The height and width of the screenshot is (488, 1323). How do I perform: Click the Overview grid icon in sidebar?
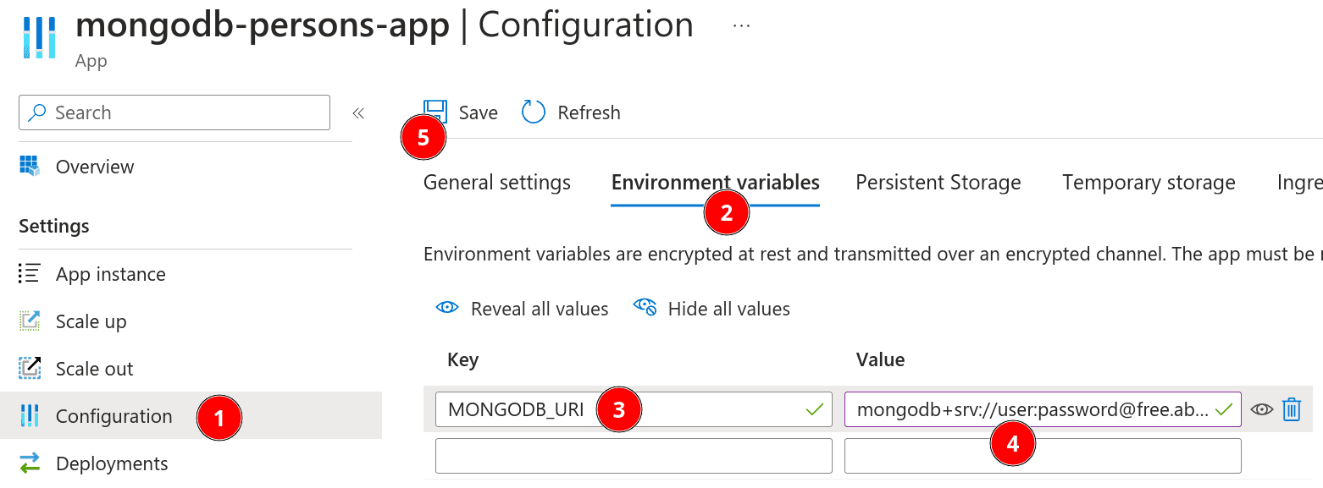pos(30,167)
